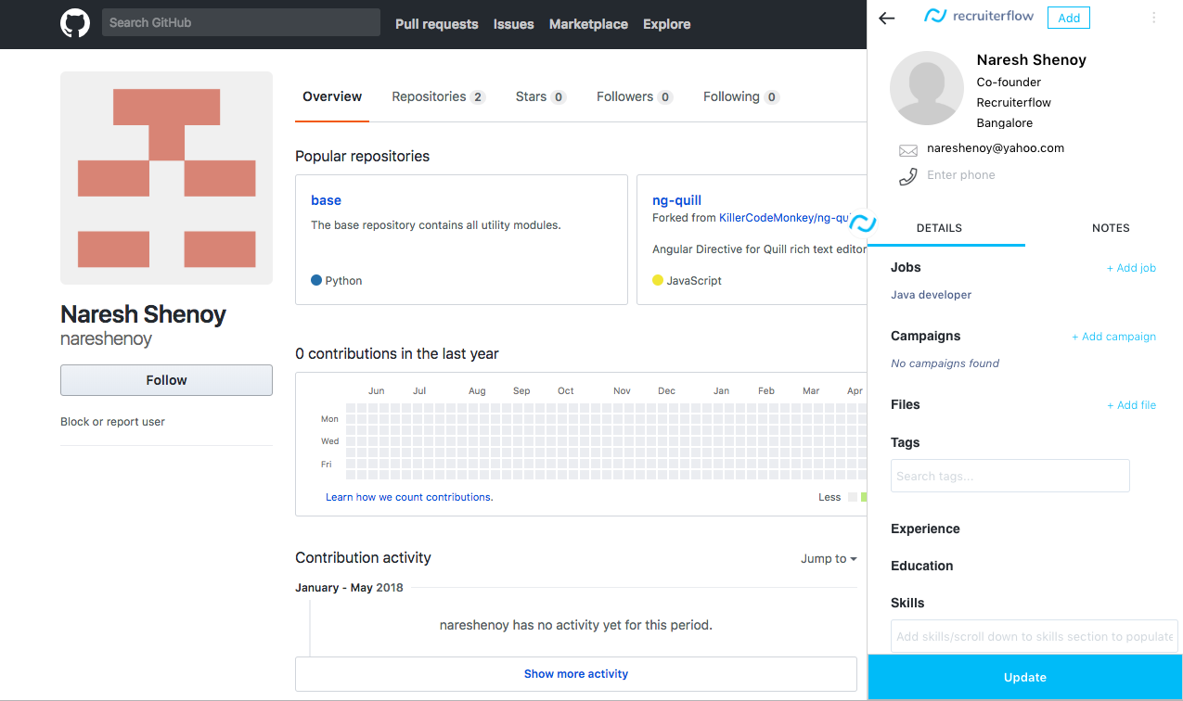1183x701 pixels.
Task: Open the Jump to dropdown
Action: pos(828,559)
